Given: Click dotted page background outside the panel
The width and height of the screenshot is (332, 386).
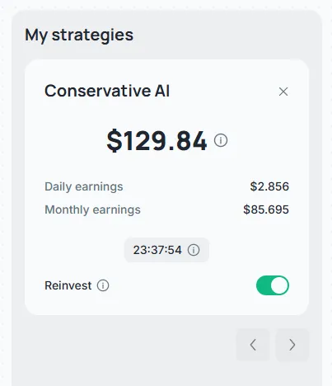Looking at the screenshot, I should 5,192.
